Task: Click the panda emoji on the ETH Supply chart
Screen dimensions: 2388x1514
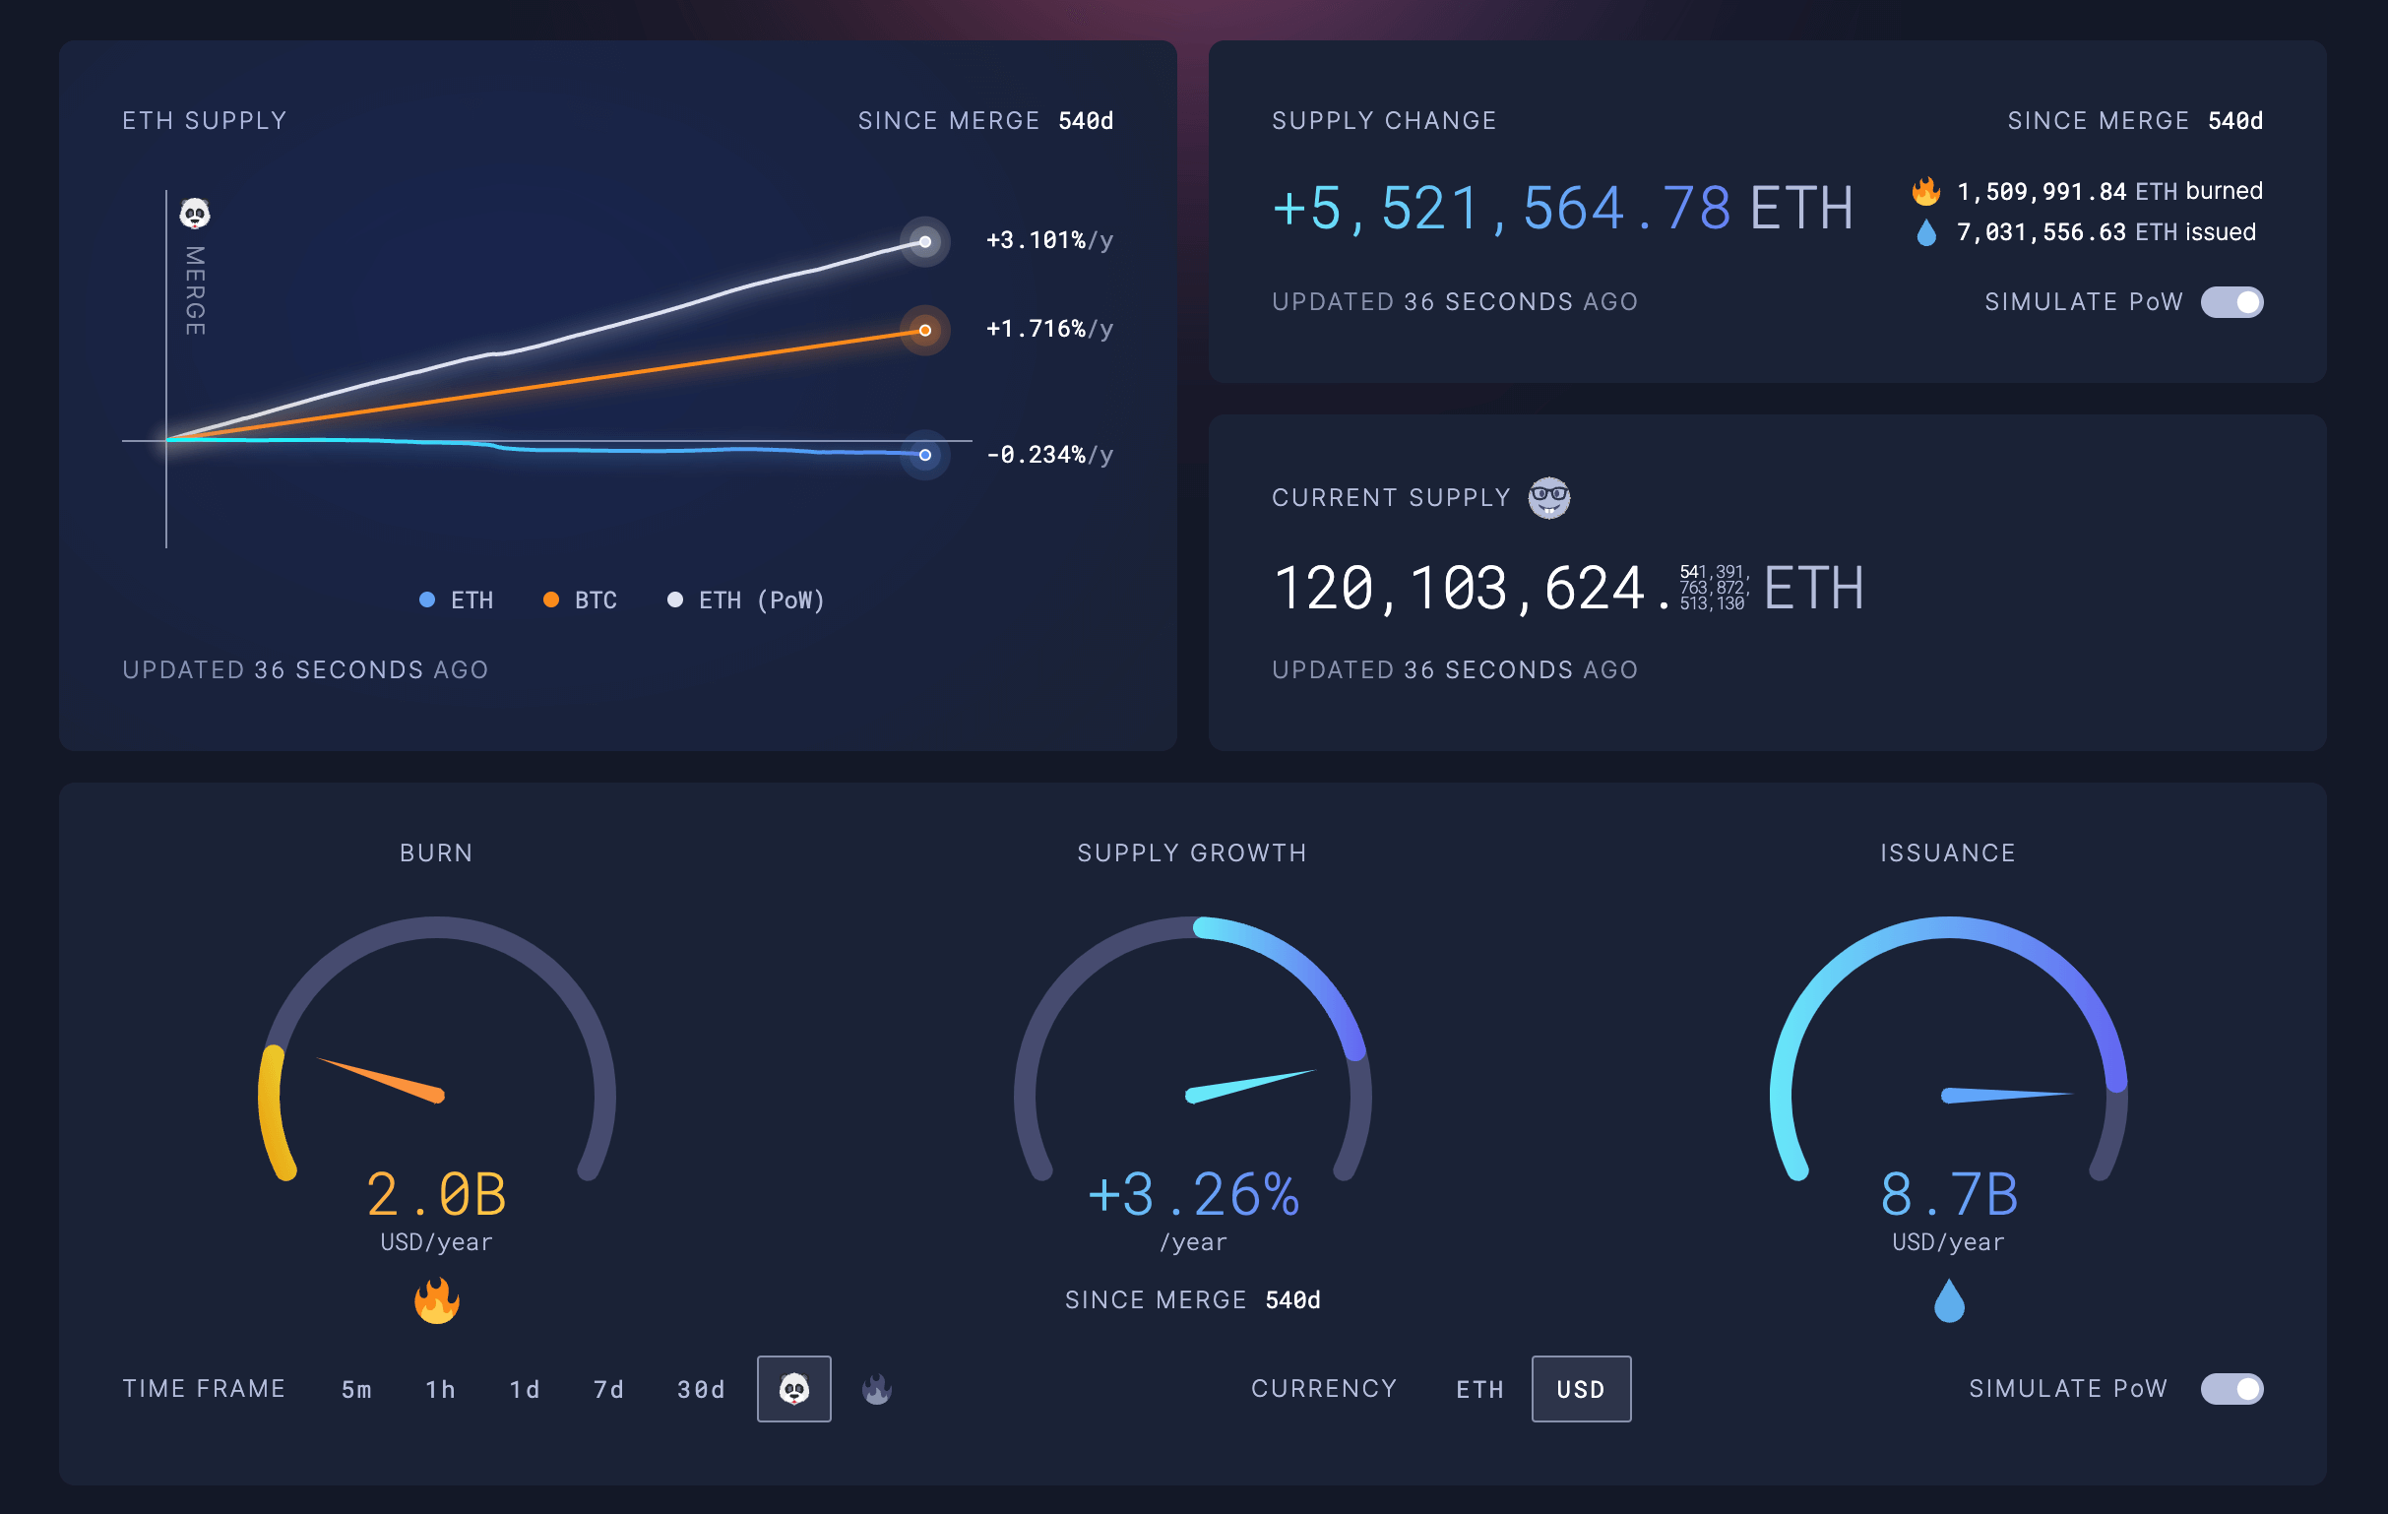Action: [194, 214]
